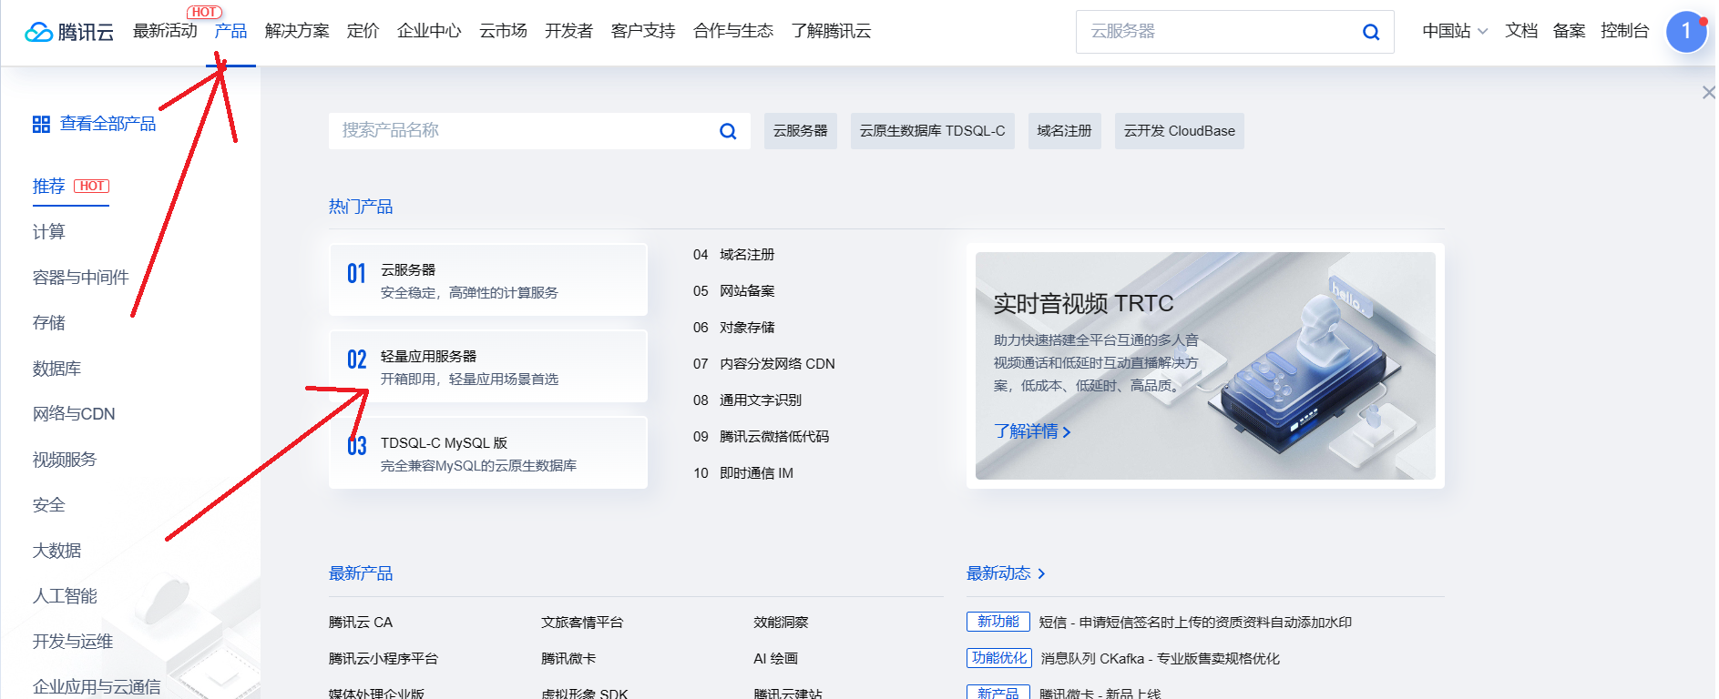Viewport: 1719px width, 699px height.
Task: Expand 最新动态 via its chevron
Action: tap(1041, 573)
